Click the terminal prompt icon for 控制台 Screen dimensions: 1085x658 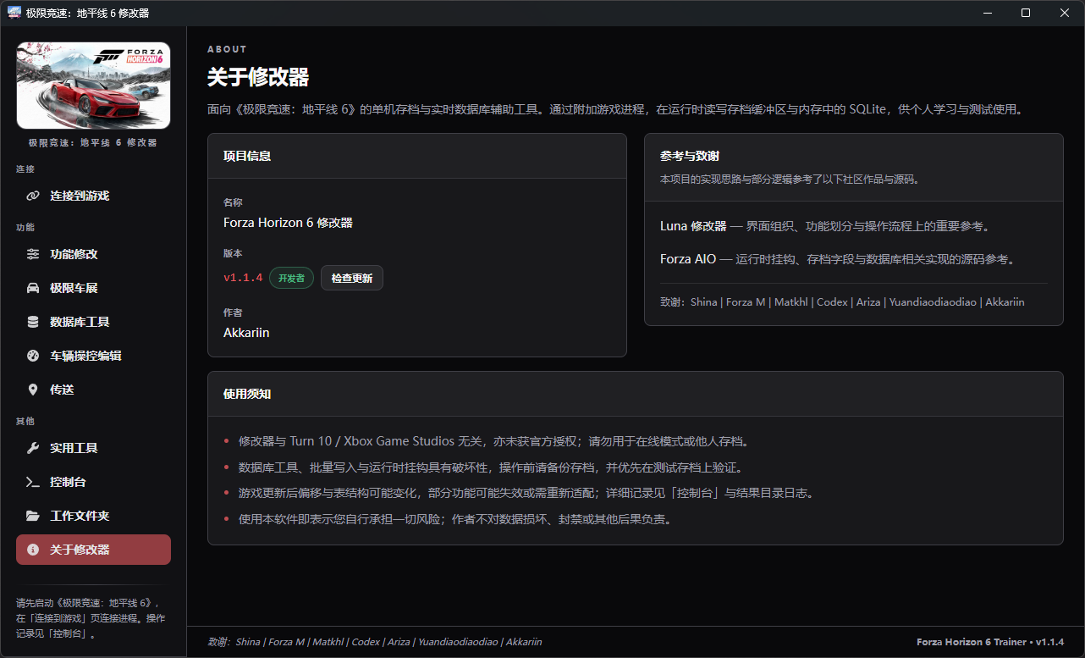[33, 482]
